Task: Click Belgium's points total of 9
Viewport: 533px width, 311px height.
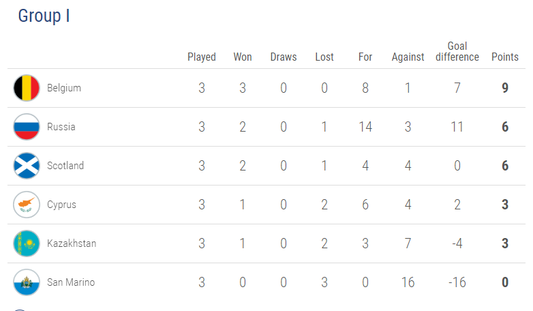Action: point(505,88)
